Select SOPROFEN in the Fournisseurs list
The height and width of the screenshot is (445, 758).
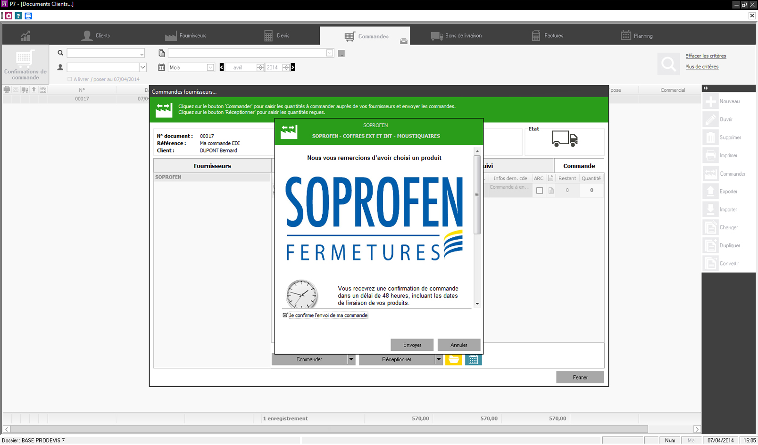(212, 178)
